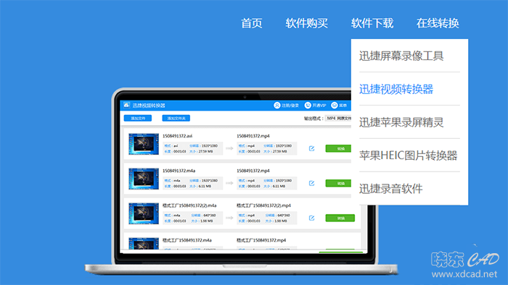
Task: Click thumbnail of 1508491372.m4a file
Action: pyautogui.click(x=144, y=179)
